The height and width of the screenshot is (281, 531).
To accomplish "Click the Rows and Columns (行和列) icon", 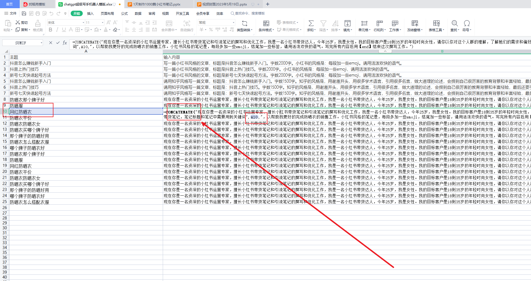I will [x=379, y=24].
